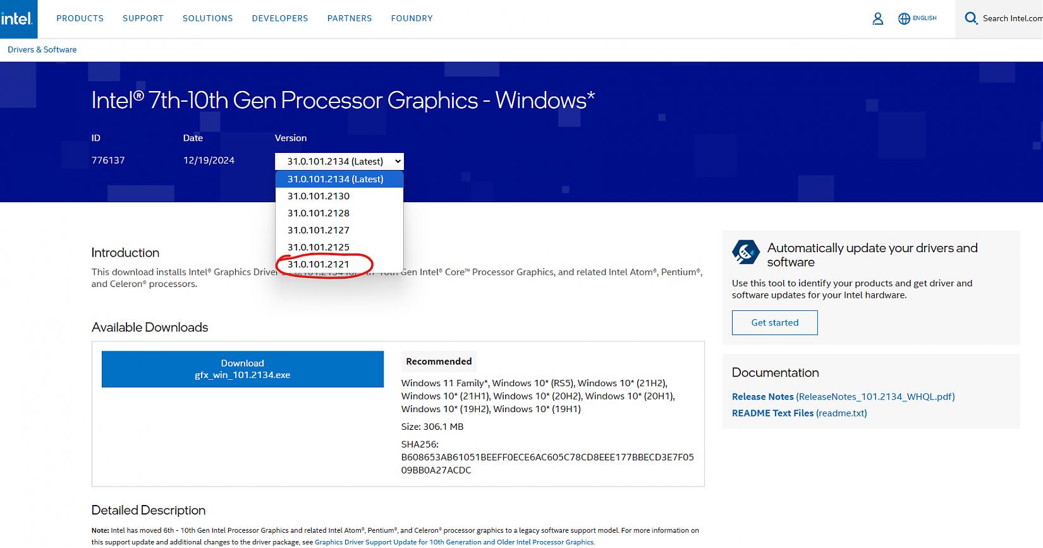Viewport: 1043px width, 548px height.
Task: Click the Search Intel.com input field
Action: [1012, 18]
